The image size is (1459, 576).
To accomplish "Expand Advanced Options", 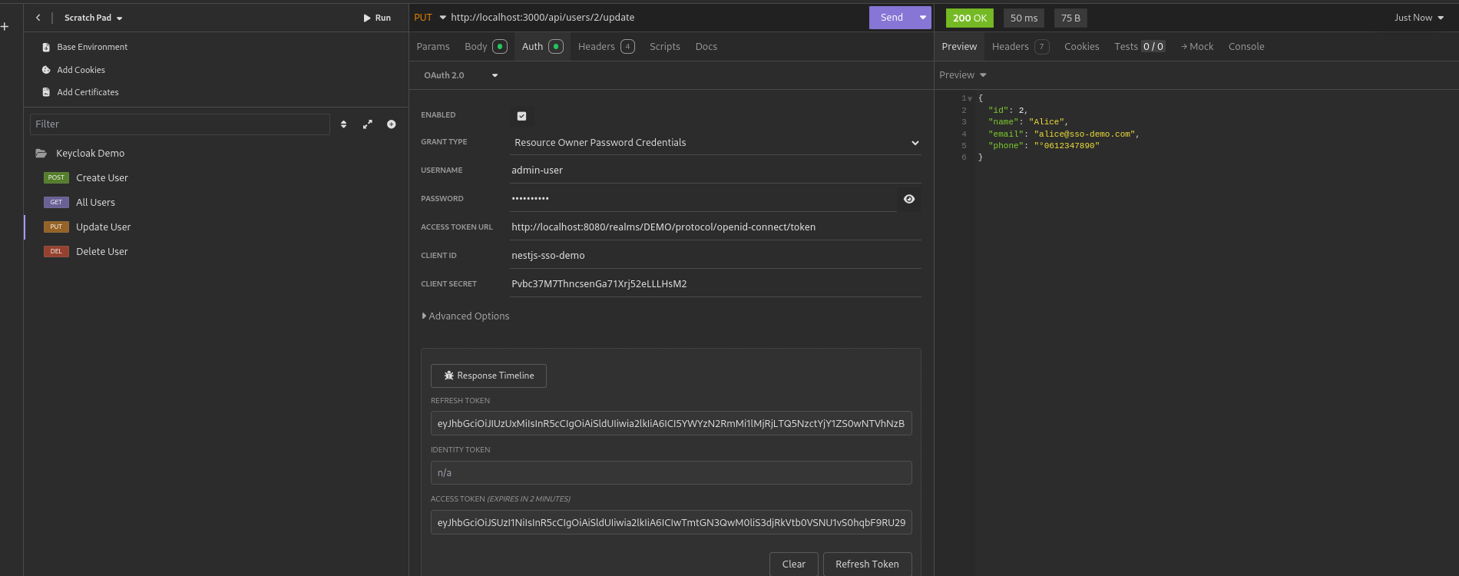I will 465,316.
